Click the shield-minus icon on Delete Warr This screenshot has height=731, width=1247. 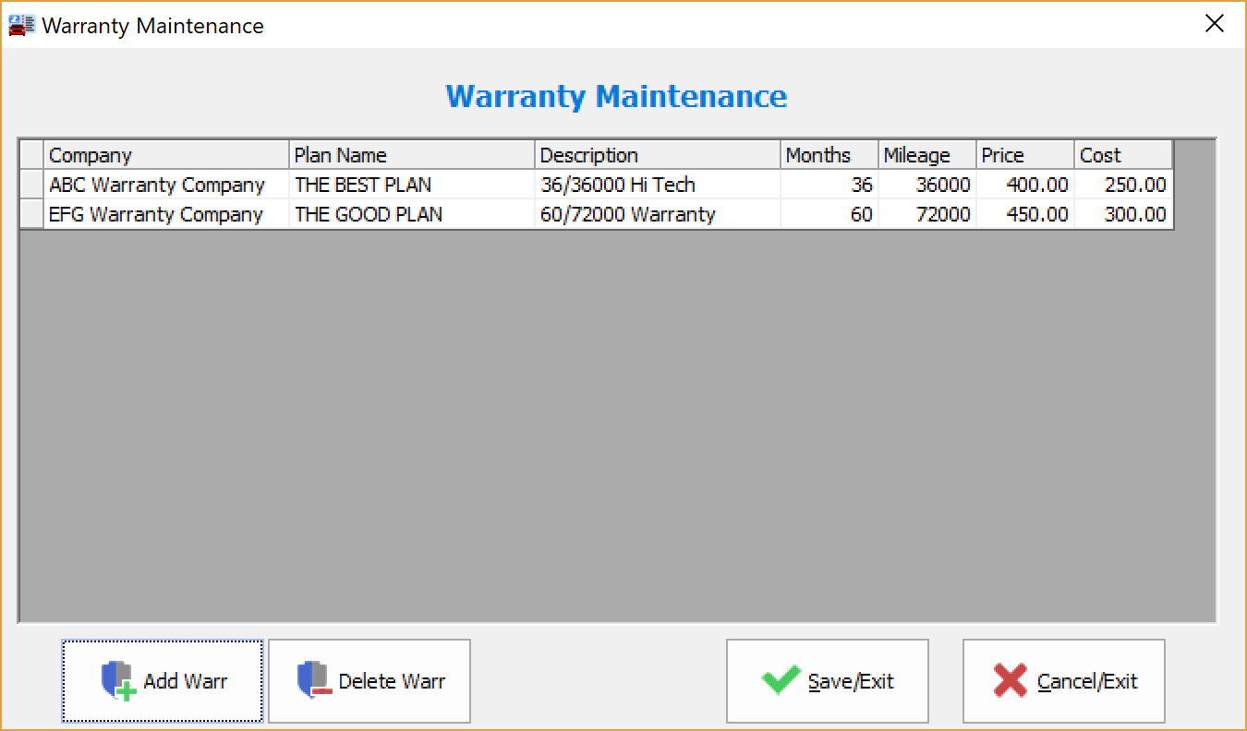(315, 681)
